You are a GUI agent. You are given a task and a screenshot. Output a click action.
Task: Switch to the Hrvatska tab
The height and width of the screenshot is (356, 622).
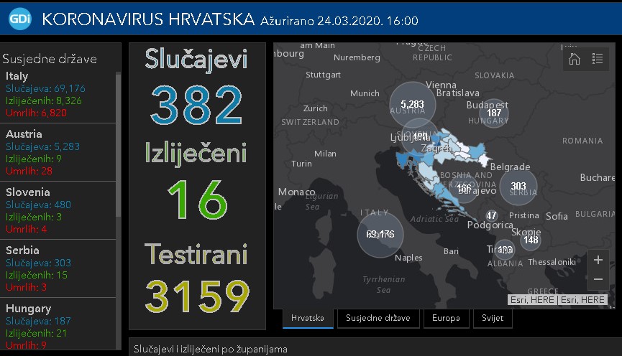click(308, 318)
